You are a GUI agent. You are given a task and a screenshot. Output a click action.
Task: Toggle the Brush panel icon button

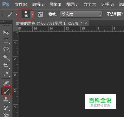point(40,14)
